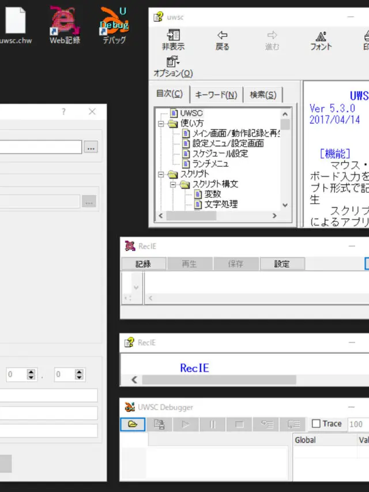Click the help question mark in dialog title bar
The height and width of the screenshot is (492, 369).
click(x=63, y=111)
